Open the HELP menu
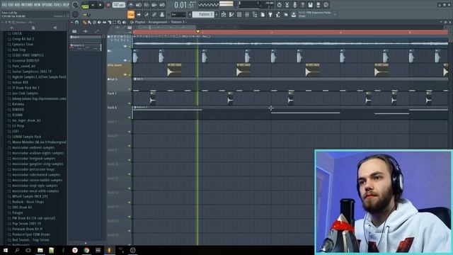 66,5
